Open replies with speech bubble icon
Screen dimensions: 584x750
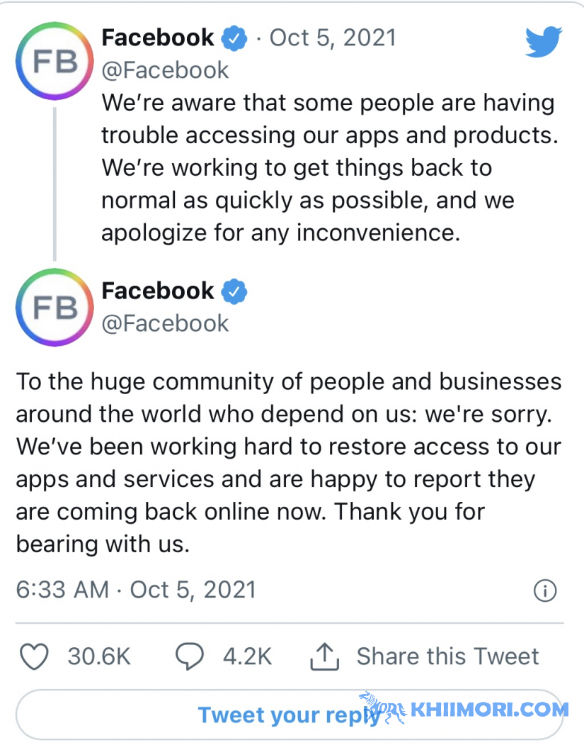(190, 656)
